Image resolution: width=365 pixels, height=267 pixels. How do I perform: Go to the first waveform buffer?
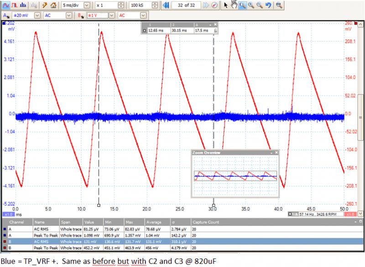pos(166,5)
